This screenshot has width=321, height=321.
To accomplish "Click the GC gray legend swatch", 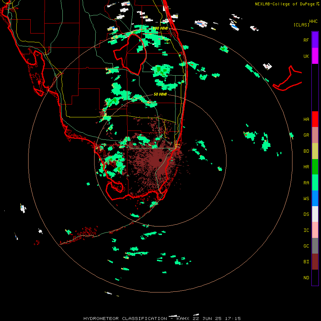I will click(315, 246).
